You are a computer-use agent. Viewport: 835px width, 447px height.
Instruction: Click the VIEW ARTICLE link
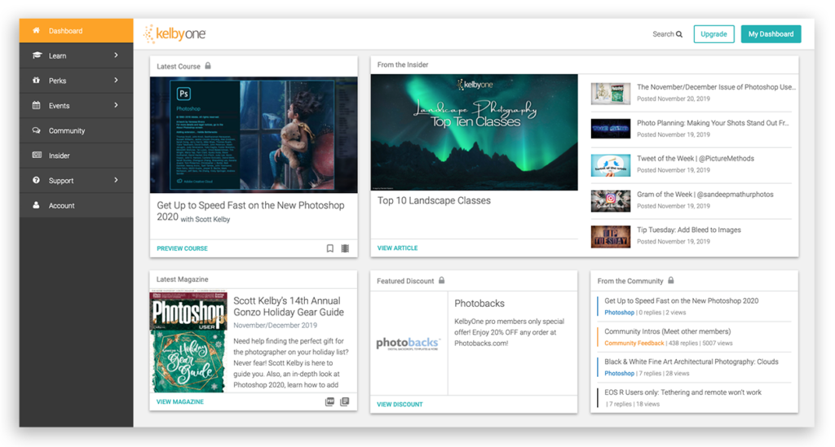397,248
